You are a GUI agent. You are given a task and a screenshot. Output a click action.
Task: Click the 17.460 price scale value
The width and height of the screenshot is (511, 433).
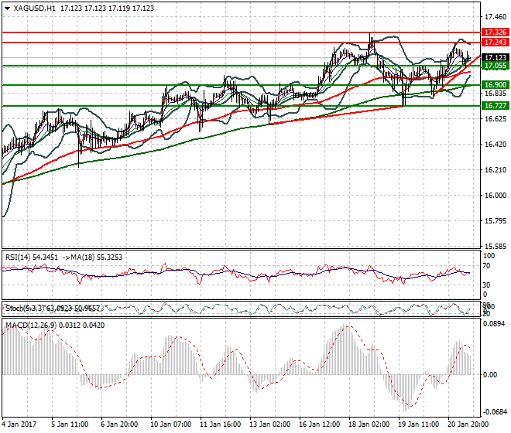496,17
